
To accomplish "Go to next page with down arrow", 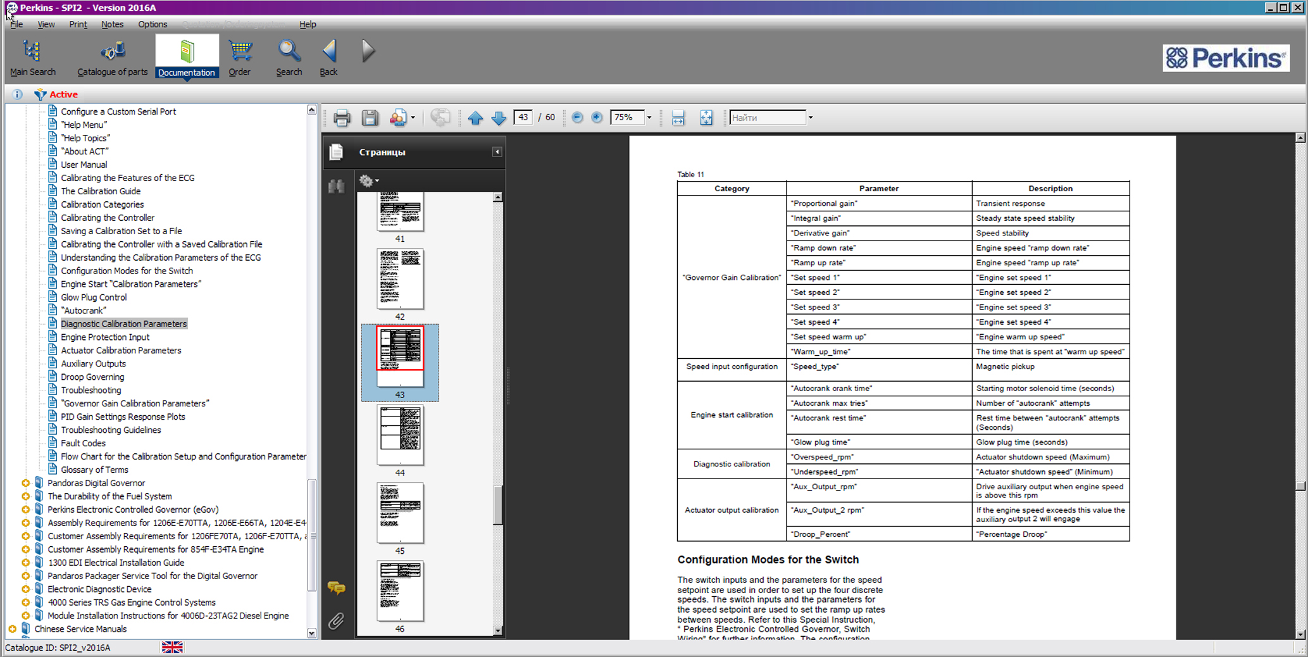I will click(x=499, y=118).
